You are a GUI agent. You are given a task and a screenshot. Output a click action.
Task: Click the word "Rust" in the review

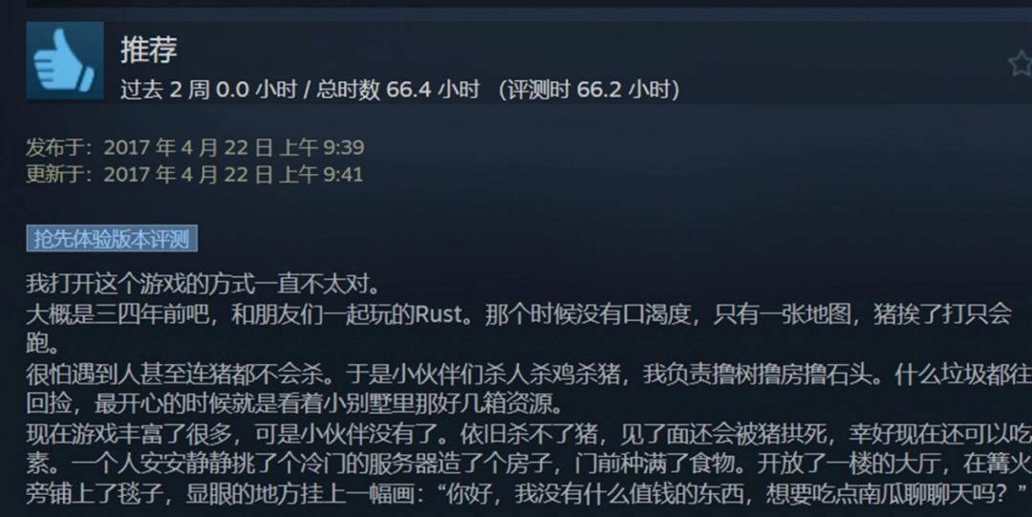pos(439,314)
